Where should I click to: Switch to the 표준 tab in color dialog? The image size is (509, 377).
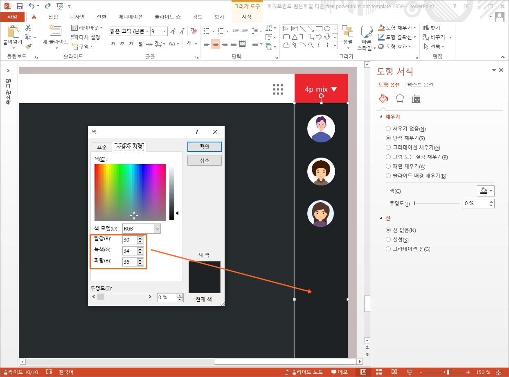(x=102, y=147)
